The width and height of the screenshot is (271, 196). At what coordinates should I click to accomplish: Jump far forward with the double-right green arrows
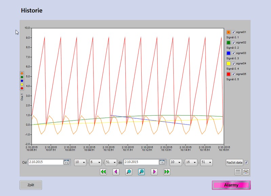[167, 172]
